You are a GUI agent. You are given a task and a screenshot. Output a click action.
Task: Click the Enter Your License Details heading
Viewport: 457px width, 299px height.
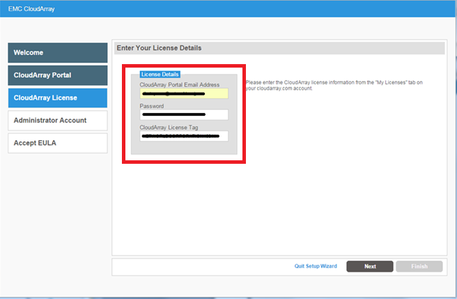159,48
